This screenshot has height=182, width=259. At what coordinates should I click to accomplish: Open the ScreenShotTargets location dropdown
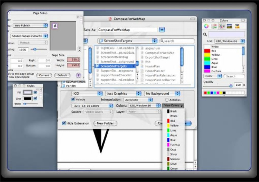[127, 41]
